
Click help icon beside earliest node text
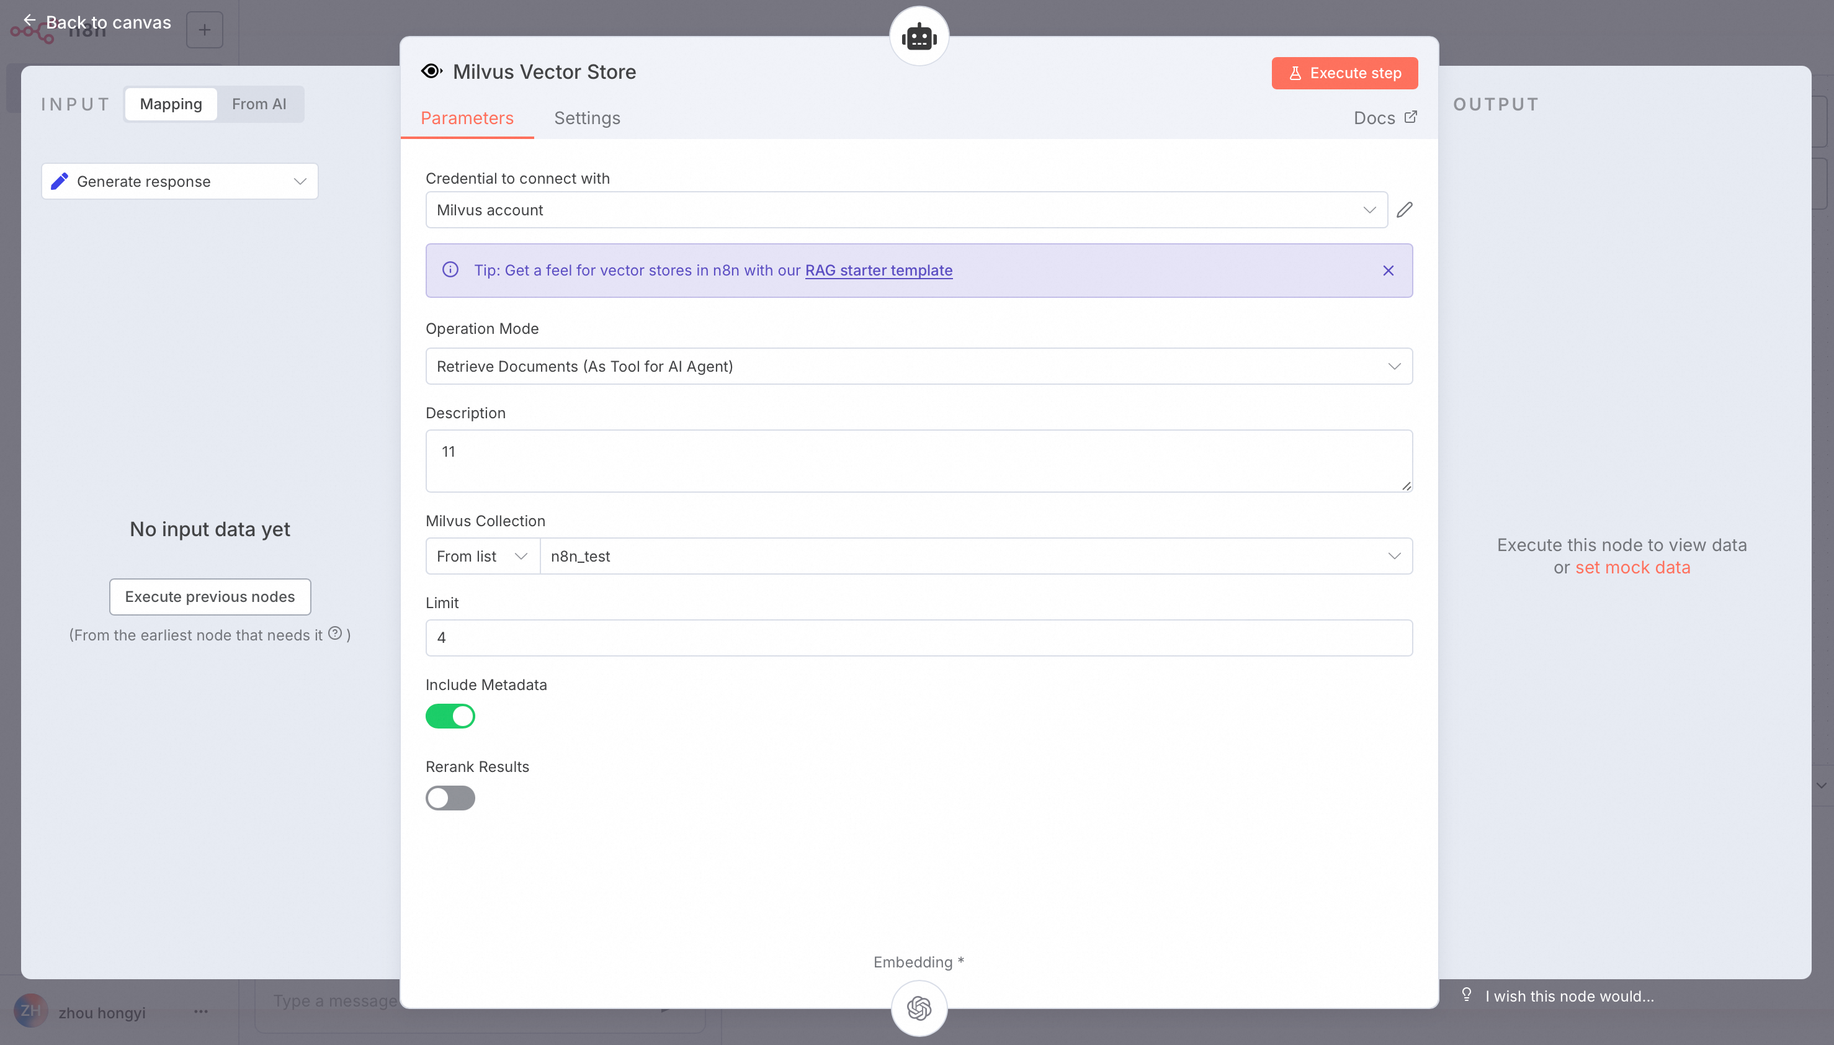click(x=335, y=633)
